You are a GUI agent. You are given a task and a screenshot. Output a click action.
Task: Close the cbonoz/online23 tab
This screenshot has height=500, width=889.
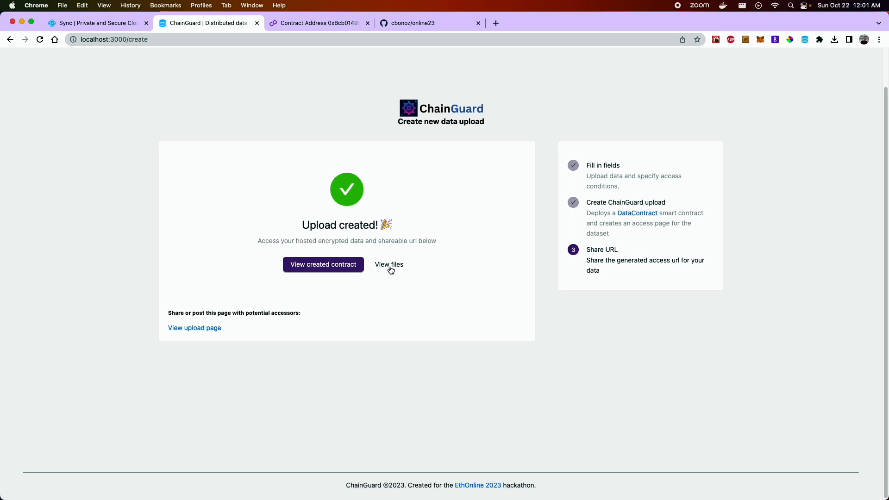(x=478, y=23)
